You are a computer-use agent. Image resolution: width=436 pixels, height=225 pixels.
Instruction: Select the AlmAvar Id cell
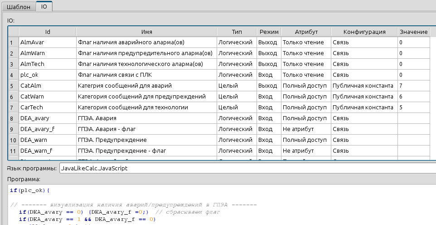(47, 42)
